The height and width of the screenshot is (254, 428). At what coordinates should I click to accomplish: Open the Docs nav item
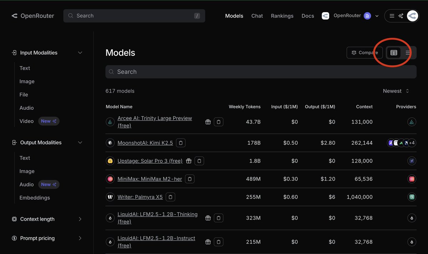(308, 16)
